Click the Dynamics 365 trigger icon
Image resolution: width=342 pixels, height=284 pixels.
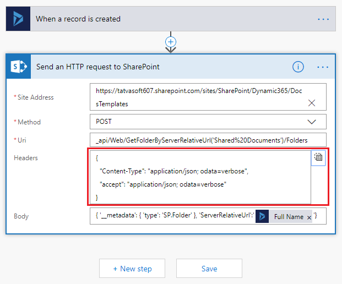coord(18,19)
